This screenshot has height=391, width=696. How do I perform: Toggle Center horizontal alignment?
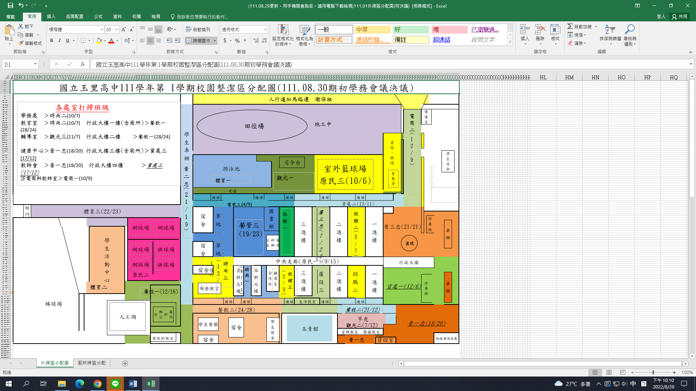click(x=150, y=41)
